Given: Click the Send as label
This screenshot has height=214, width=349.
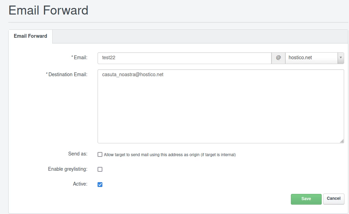Looking at the screenshot, I should coord(77,154).
